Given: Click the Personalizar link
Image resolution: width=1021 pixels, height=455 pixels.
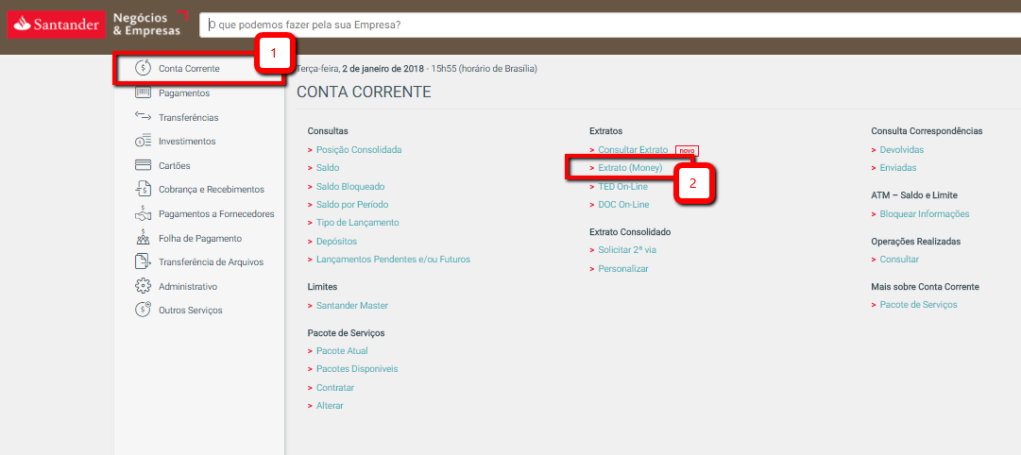Looking at the screenshot, I should (x=623, y=269).
